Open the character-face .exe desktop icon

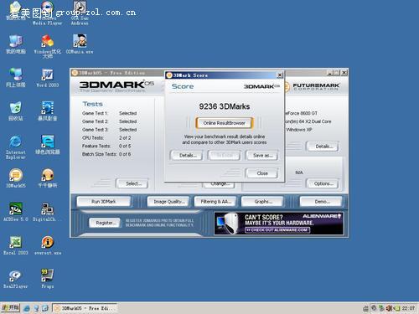point(80,44)
